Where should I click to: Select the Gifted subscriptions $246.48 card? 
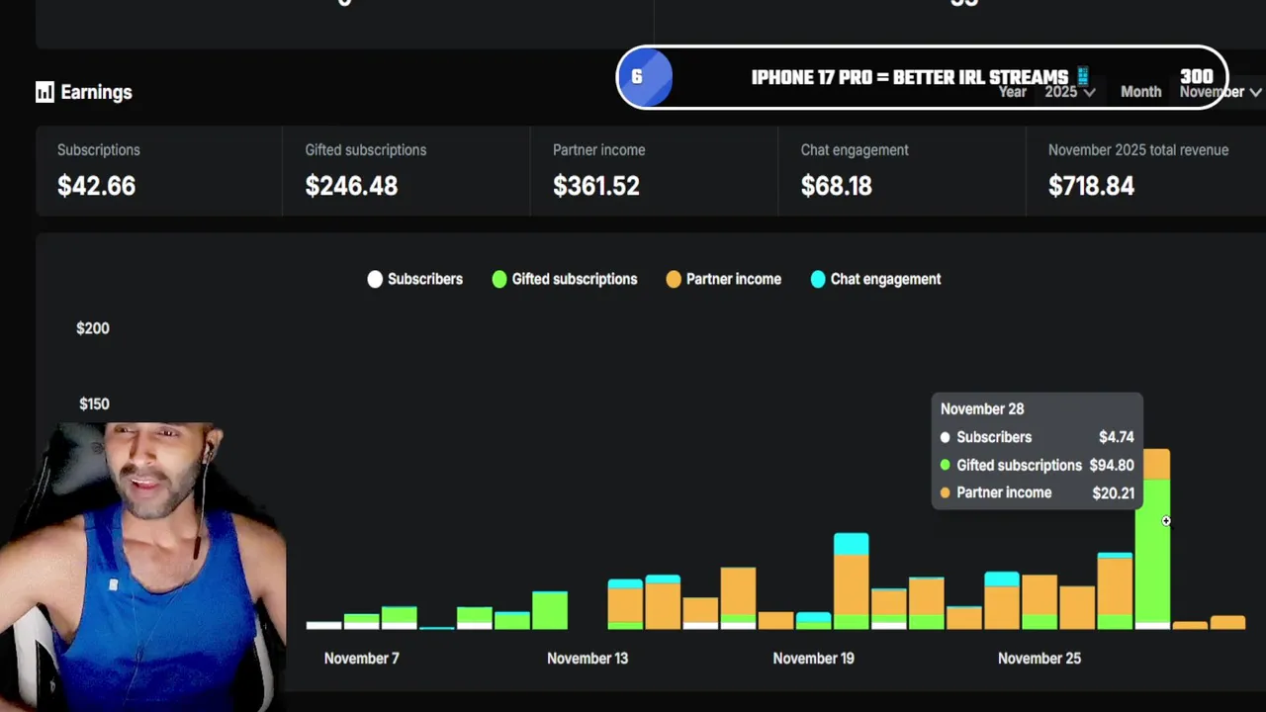click(407, 170)
